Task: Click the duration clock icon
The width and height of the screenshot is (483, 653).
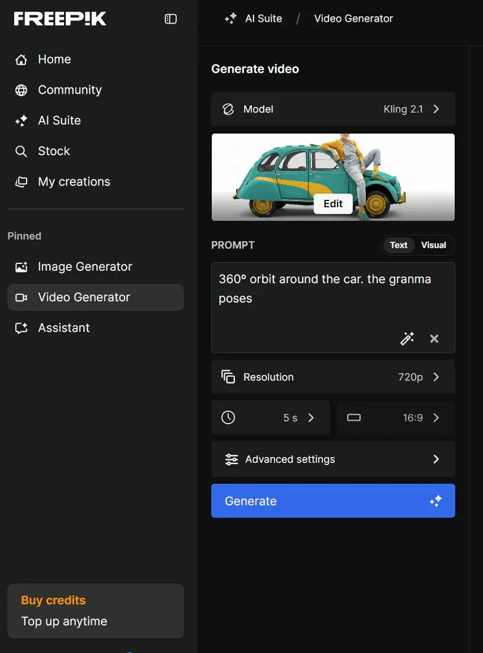Action: click(228, 417)
